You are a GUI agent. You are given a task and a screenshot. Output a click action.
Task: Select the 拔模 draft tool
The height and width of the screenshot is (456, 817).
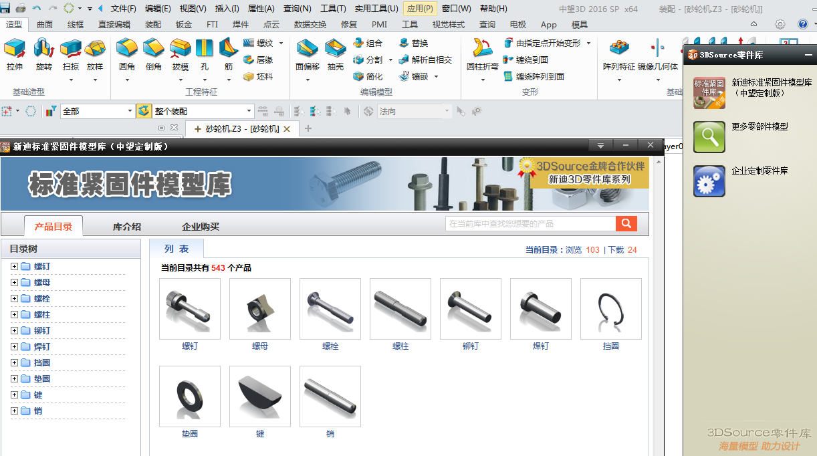[x=181, y=55]
